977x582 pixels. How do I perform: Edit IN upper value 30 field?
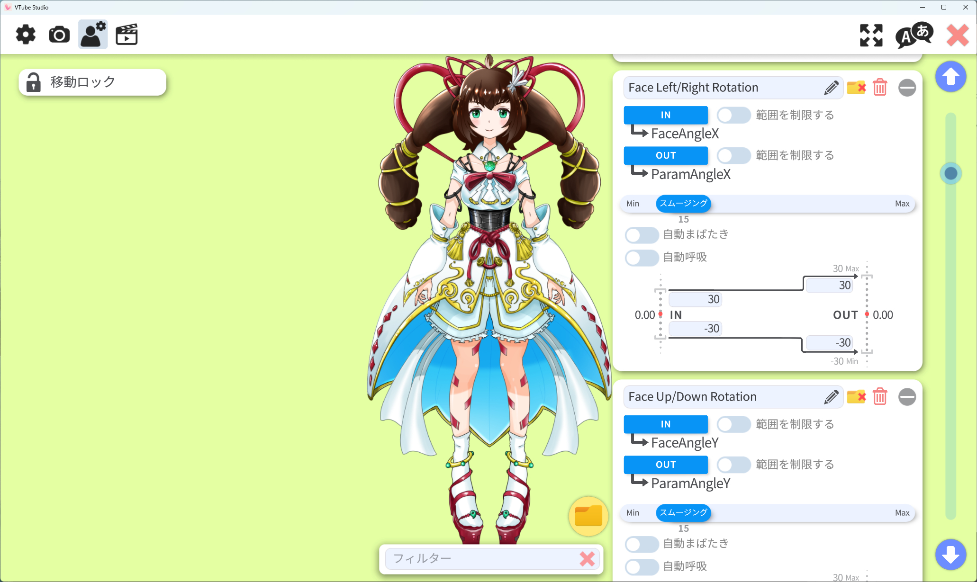pos(695,299)
